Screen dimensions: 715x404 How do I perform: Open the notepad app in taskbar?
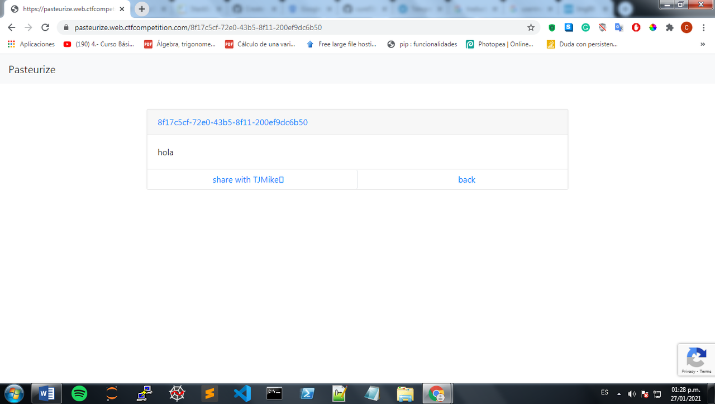pyautogui.click(x=372, y=393)
